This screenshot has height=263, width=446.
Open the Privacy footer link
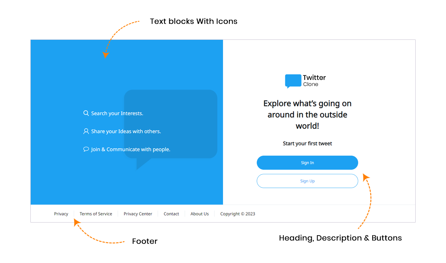coord(61,214)
